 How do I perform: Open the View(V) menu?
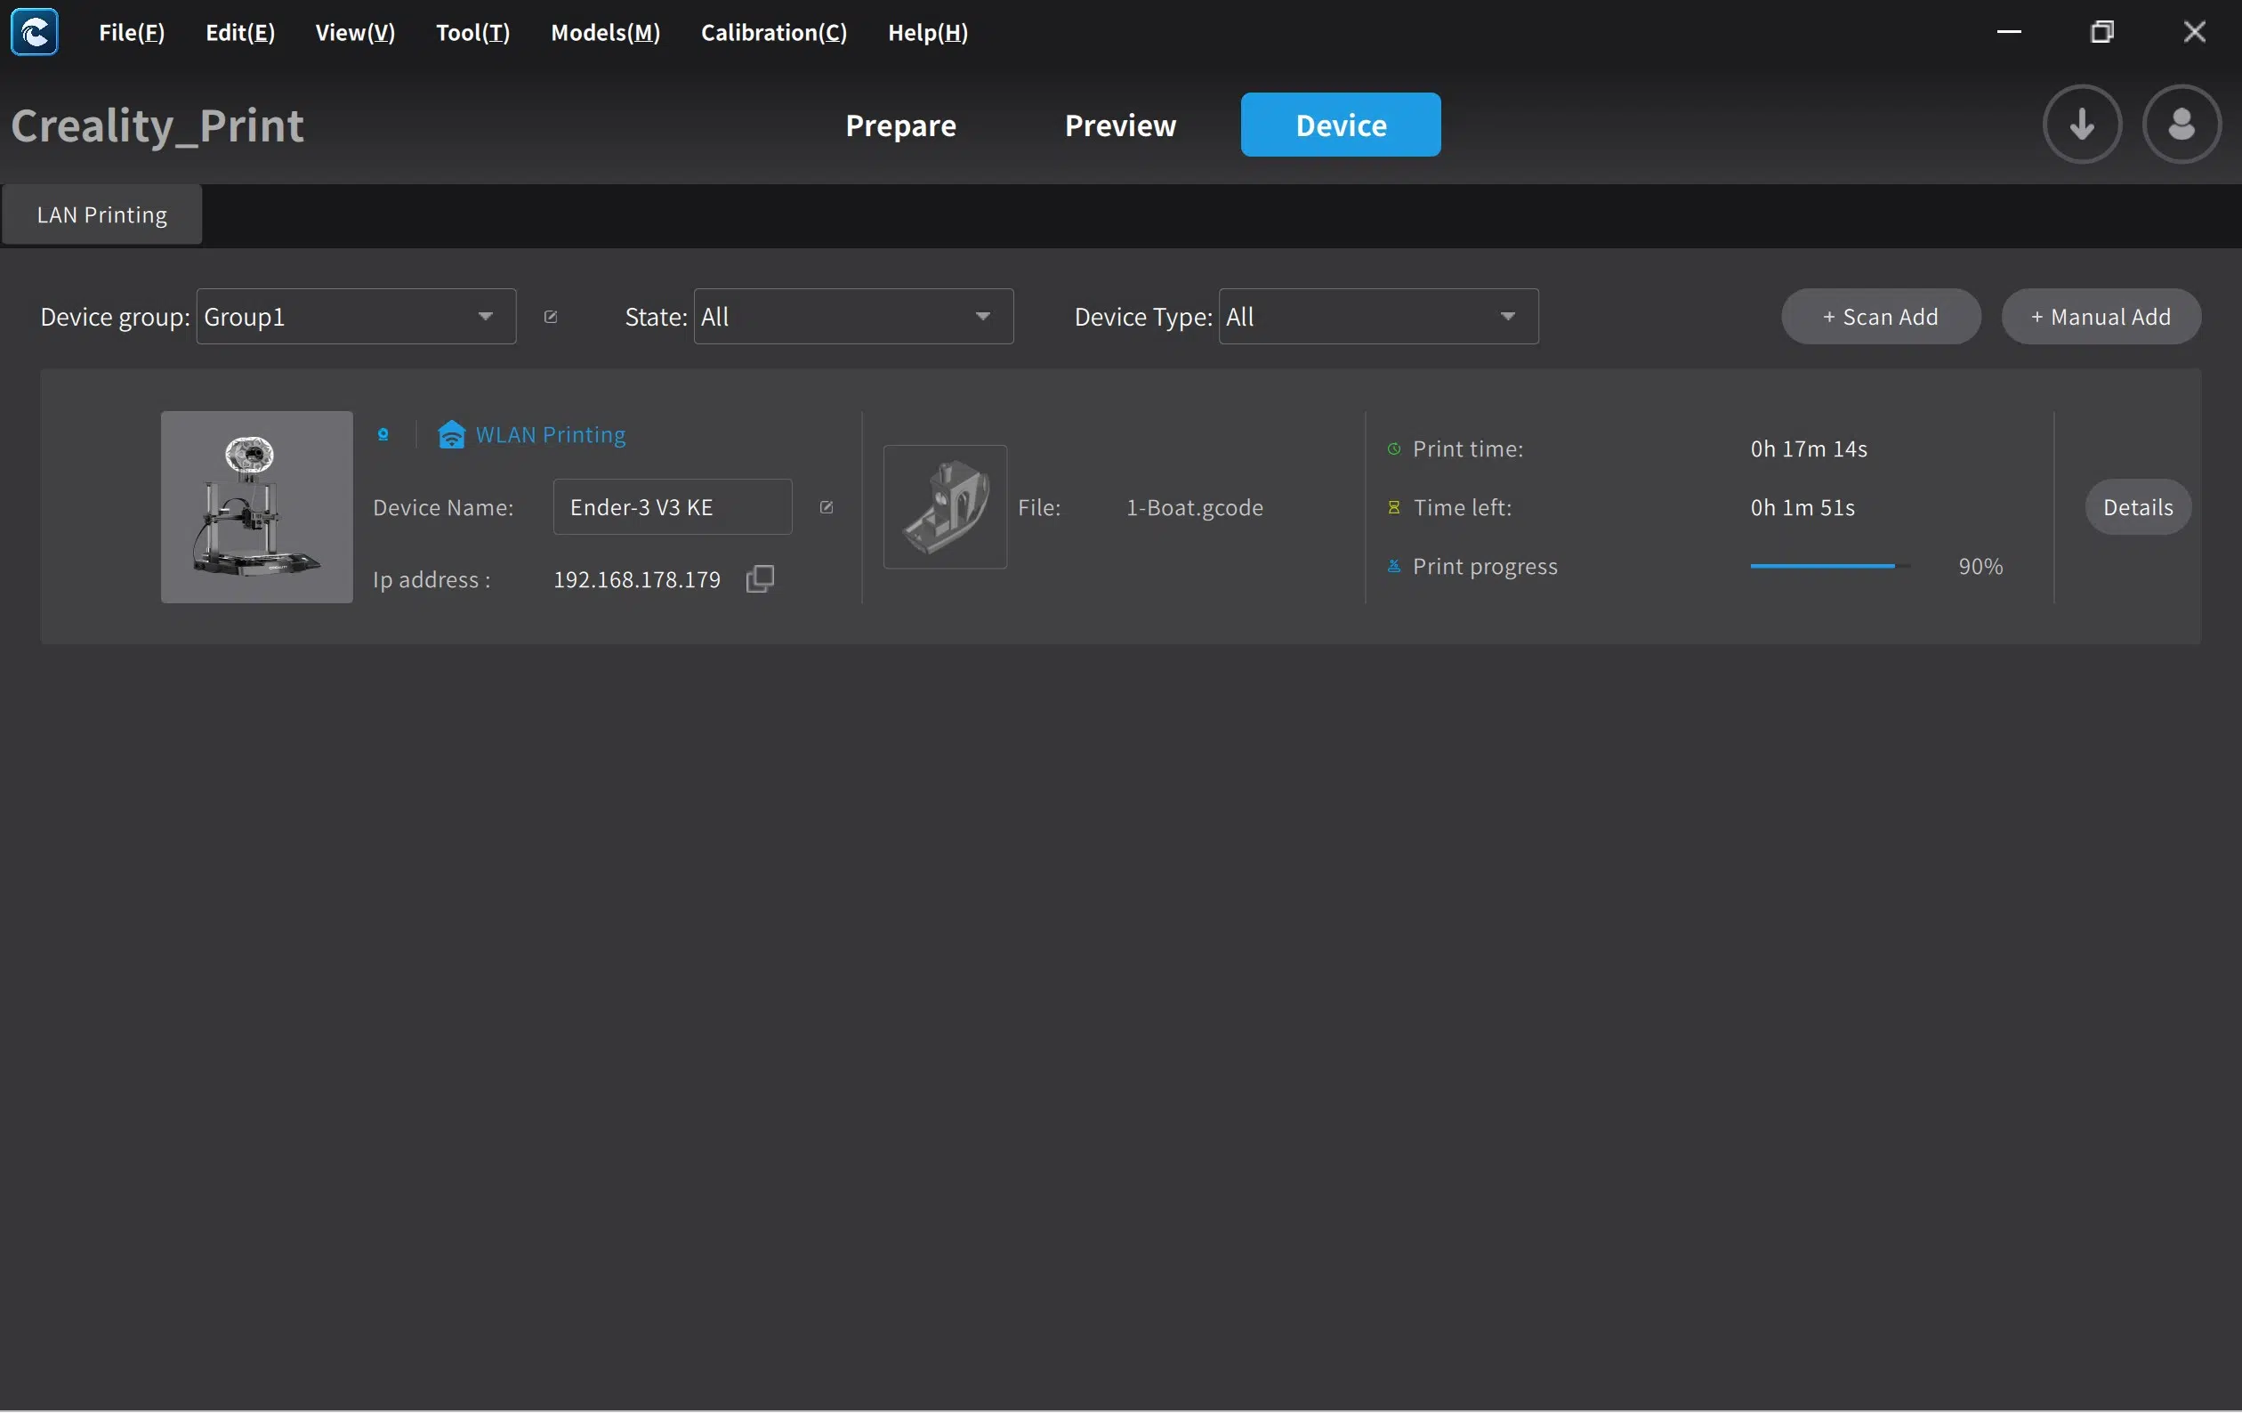click(355, 33)
